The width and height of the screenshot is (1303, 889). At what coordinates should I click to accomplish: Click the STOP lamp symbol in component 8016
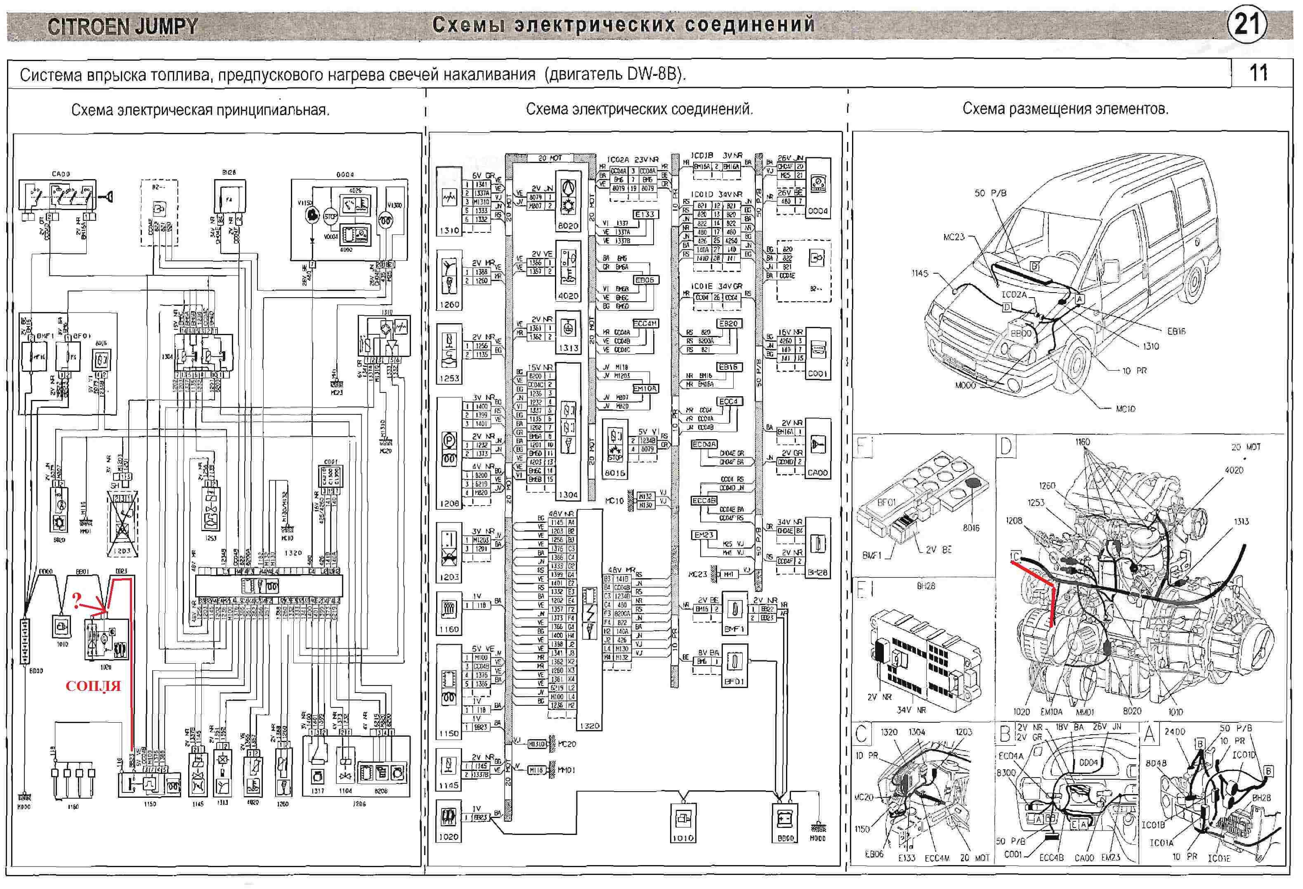[615, 454]
